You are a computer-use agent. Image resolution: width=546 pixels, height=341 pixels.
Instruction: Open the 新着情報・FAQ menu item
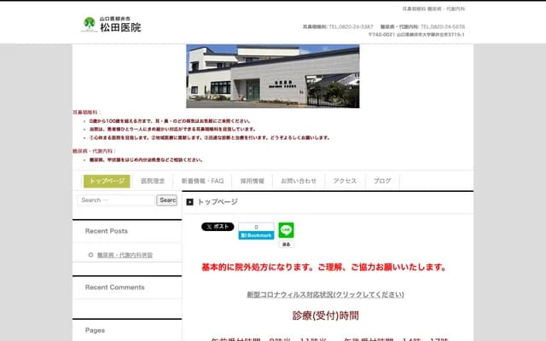click(202, 181)
